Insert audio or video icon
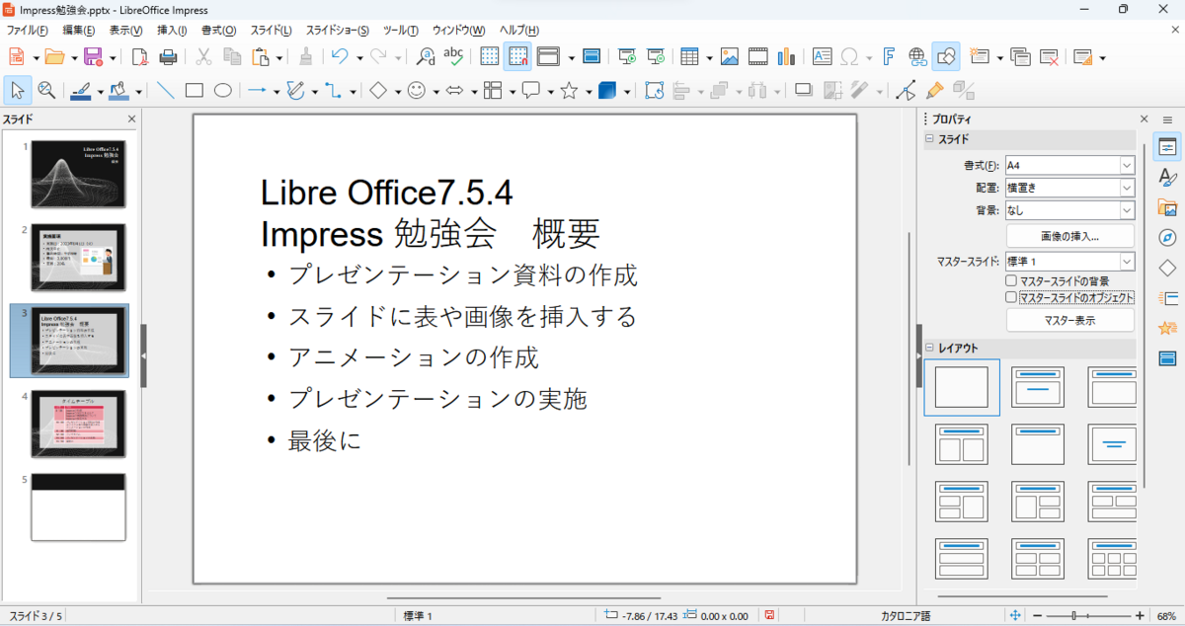1185x626 pixels. click(x=757, y=56)
